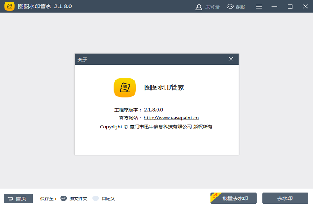Click the VIP badge on batch button
Image resolution: width=313 pixels, height=208 pixels.
click(x=214, y=195)
